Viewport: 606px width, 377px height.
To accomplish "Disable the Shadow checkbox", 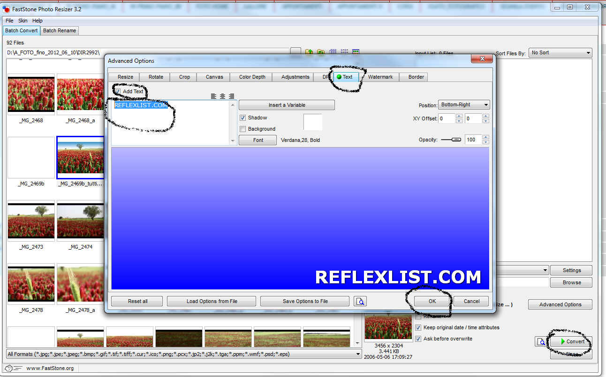I will tap(243, 118).
